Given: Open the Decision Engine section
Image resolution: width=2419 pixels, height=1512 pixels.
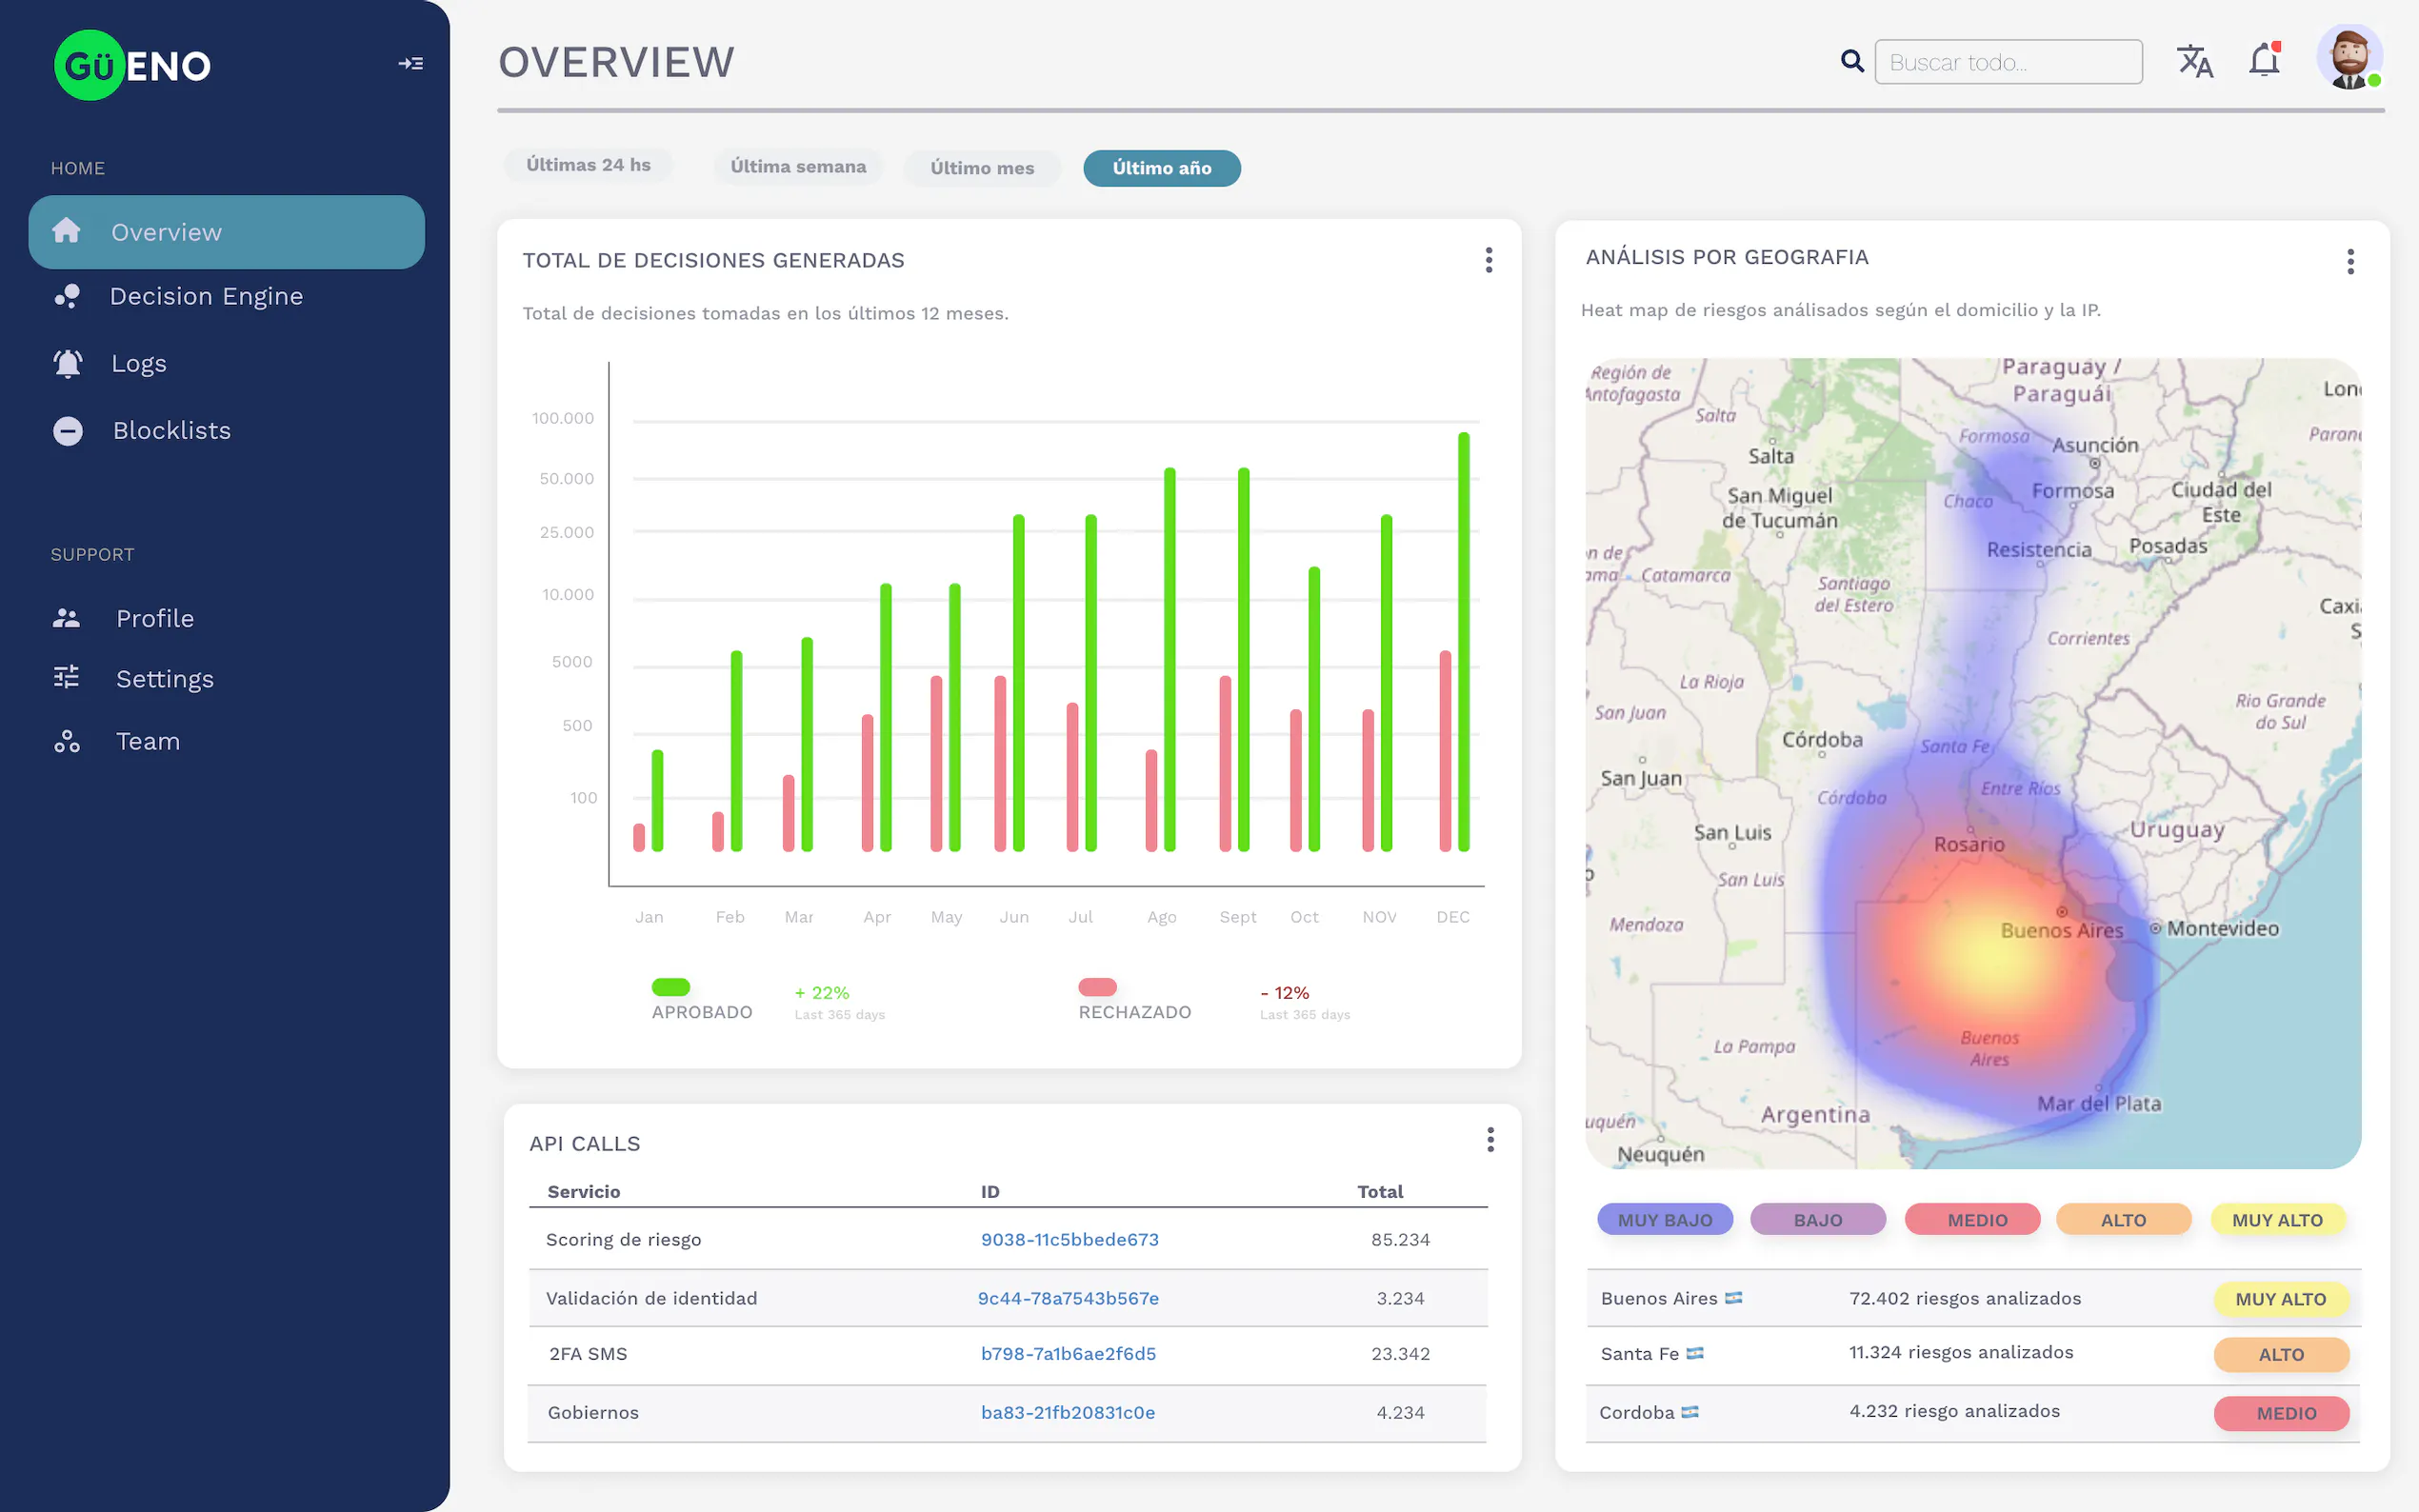Looking at the screenshot, I should click(x=206, y=296).
